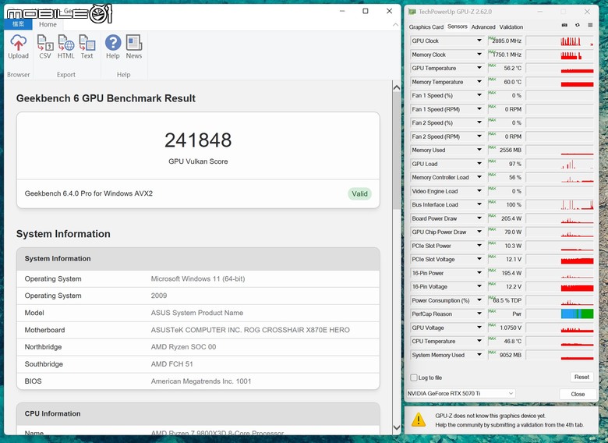608x443 pixels.
Task: Click the Memory Clock 1750.1 MHz value
Action: [507, 55]
